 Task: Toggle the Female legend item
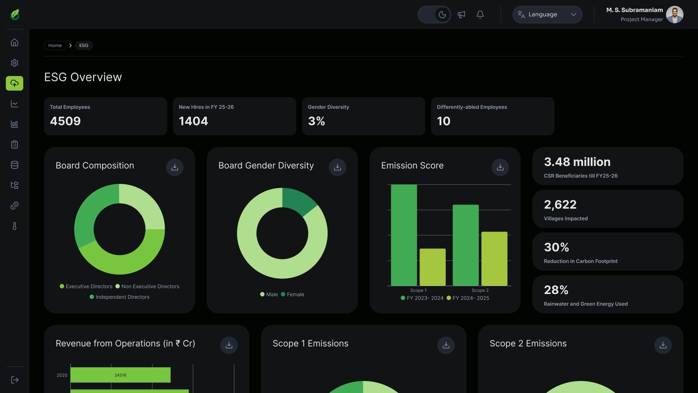[293, 294]
